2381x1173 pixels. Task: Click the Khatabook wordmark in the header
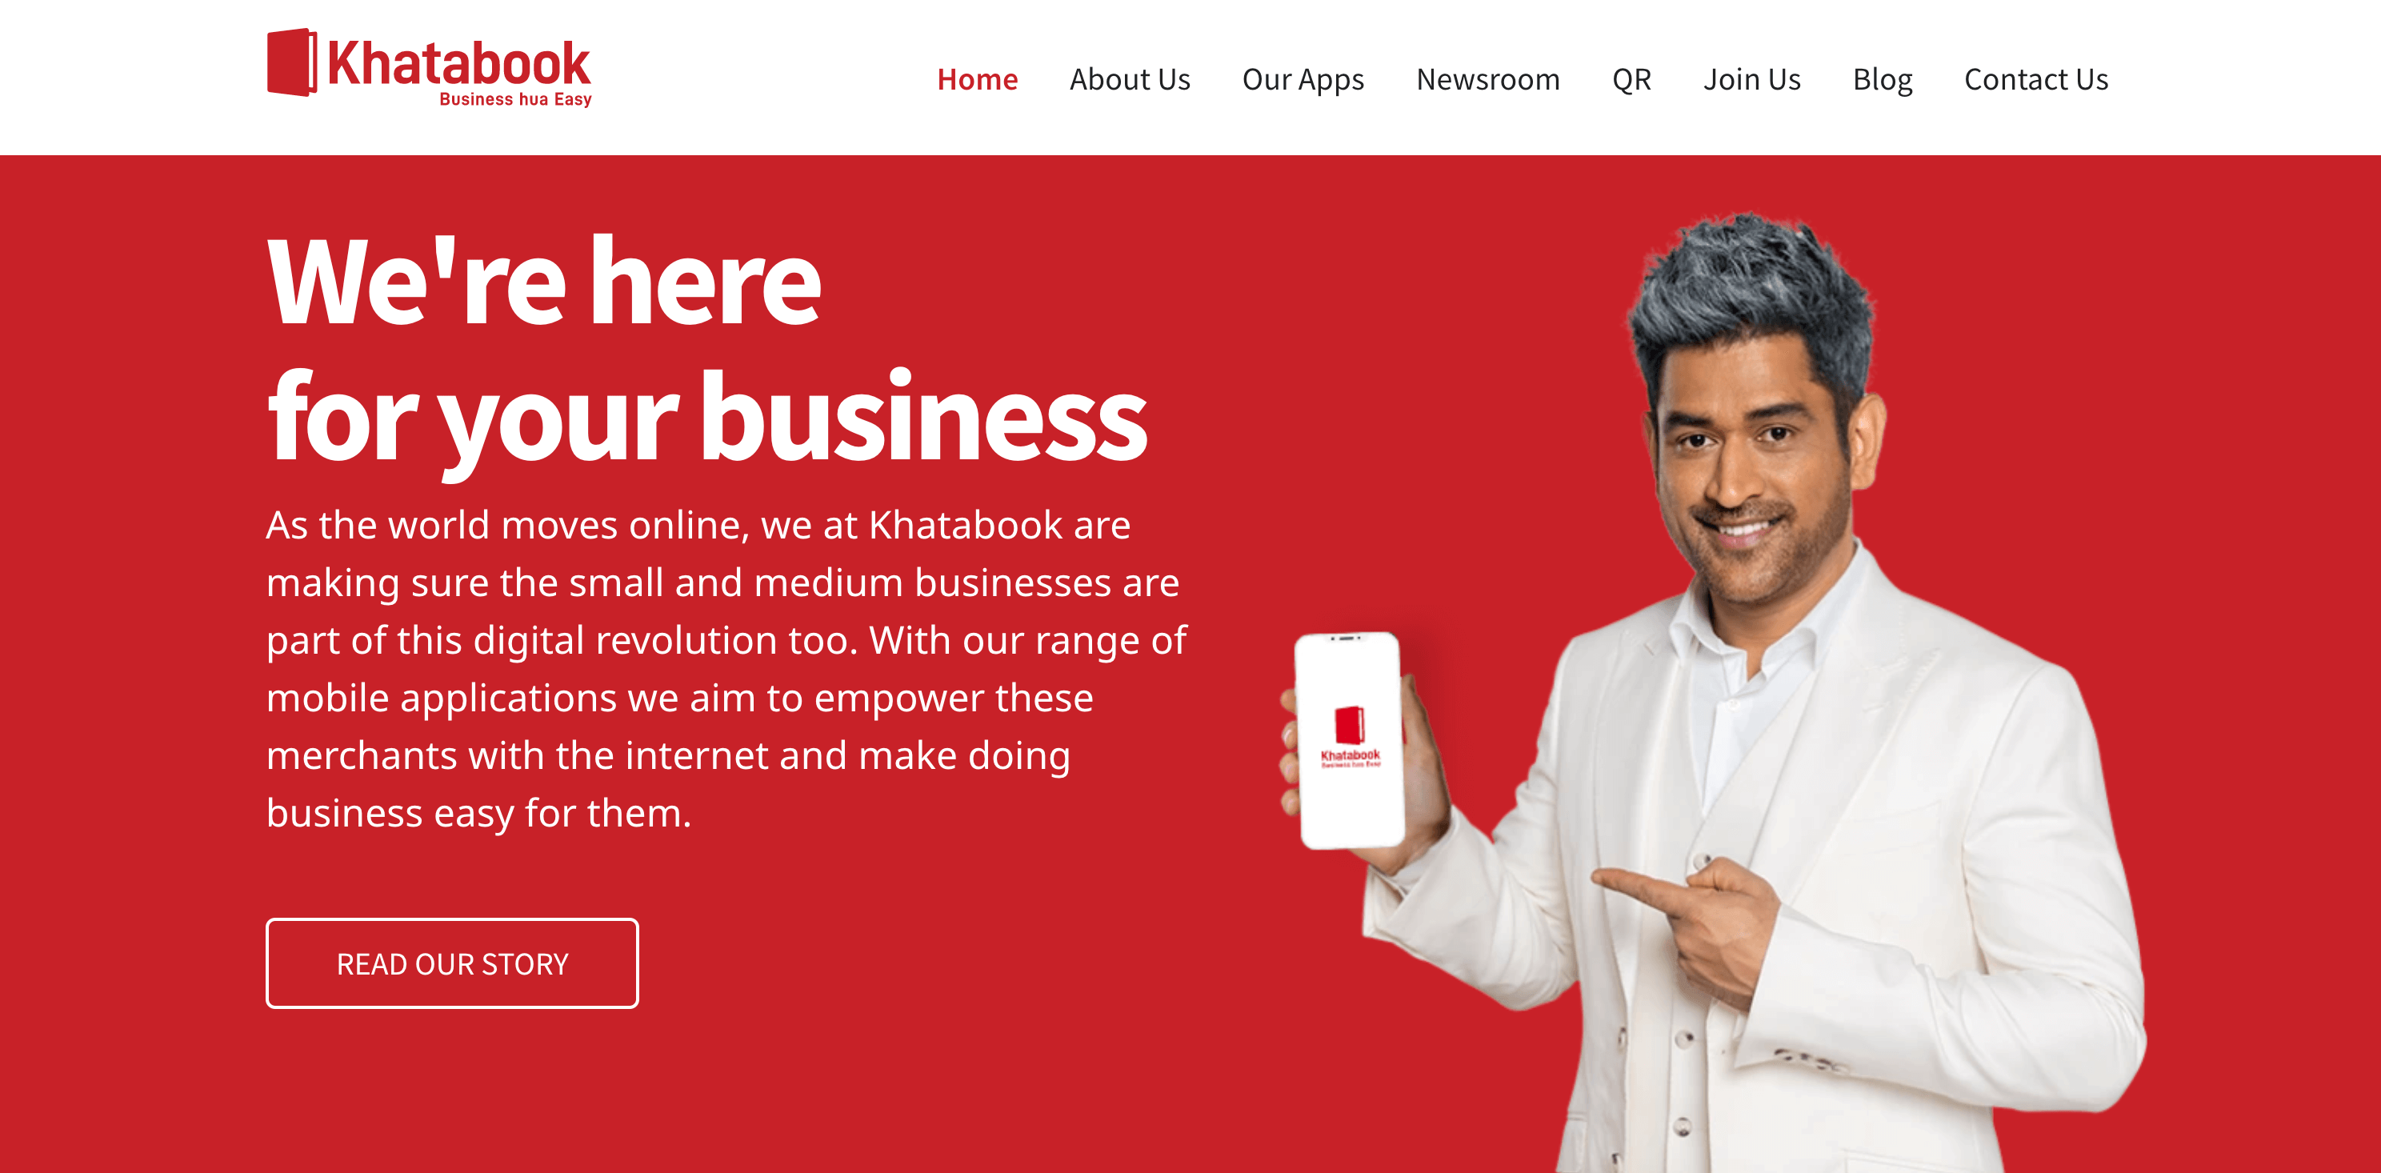pyautogui.click(x=458, y=63)
